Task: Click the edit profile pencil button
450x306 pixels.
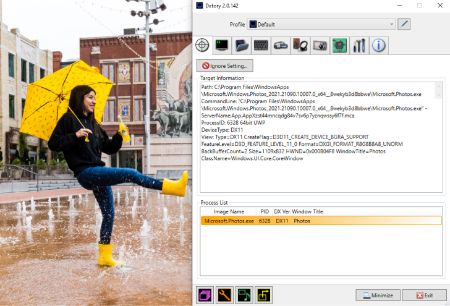Action: point(404,24)
